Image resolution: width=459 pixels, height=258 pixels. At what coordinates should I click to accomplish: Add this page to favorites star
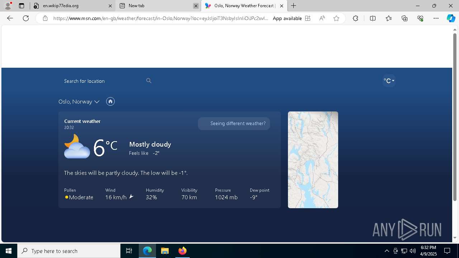click(336, 18)
